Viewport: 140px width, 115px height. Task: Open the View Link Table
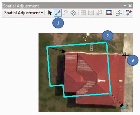pos(109,13)
